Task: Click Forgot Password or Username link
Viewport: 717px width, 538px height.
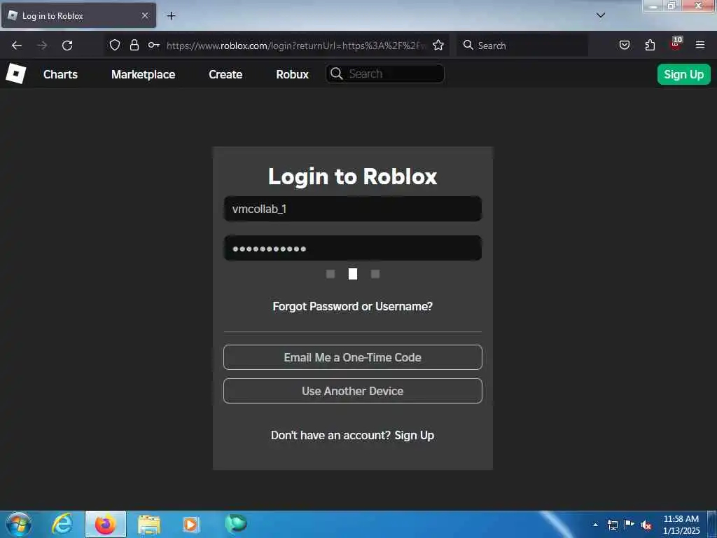Action: click(353, 306)
